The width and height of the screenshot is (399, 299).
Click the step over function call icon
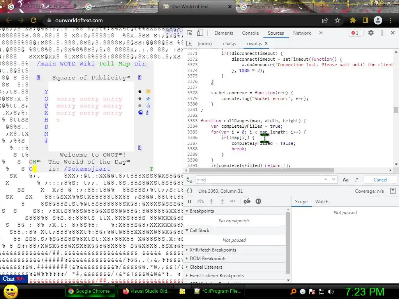pos(201,201)
